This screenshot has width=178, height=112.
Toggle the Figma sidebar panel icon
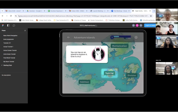click(8, 25)
